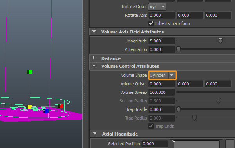Image resolution: width=235 pixels, height=148 pixels.
Task: Click the Trap Radius value field
Action: (161, 118)
